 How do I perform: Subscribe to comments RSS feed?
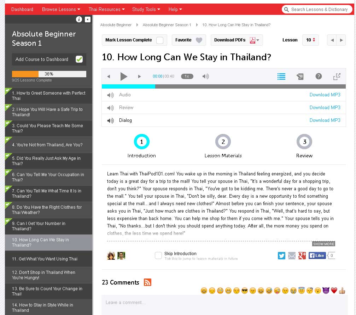(x=147, y=282)
